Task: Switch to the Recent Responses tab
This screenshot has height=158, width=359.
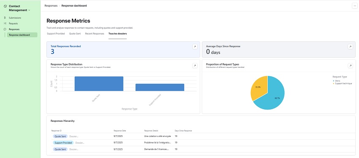Action: [95, 34]
